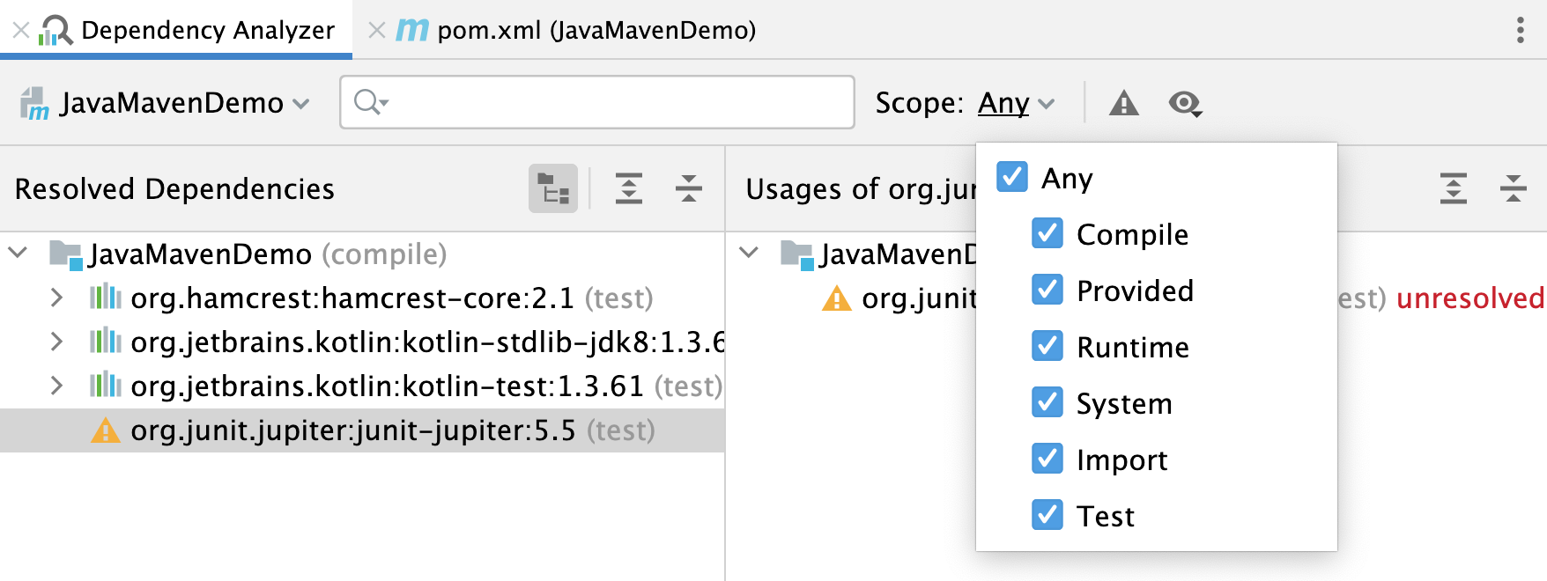Image resolution: width=1547 pixels, height=581 pixels.
Task: Collapse the JavaMavenDemo node in Usages panel
Action: tap(749, 254)
